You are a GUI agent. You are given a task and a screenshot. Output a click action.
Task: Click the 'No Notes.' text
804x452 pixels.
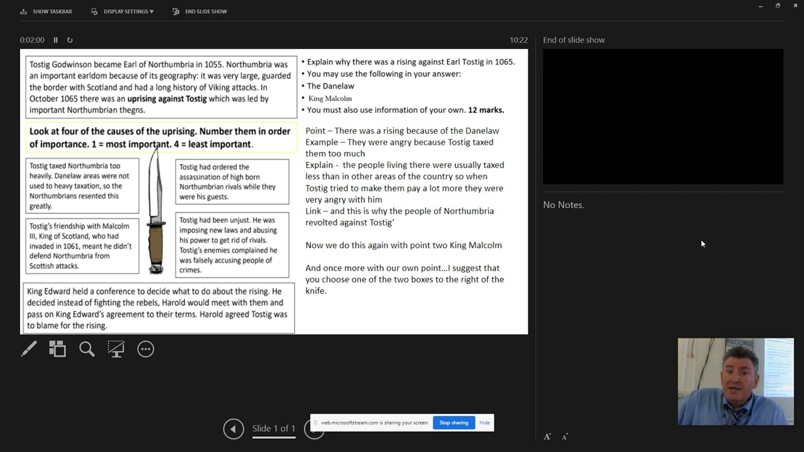pyautogui.click(x=563, y=205)
